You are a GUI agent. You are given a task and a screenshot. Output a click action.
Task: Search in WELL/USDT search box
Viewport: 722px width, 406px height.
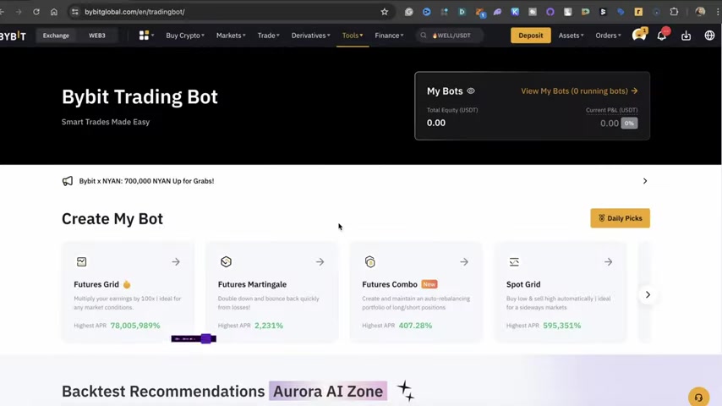click(x=450, y=36)
